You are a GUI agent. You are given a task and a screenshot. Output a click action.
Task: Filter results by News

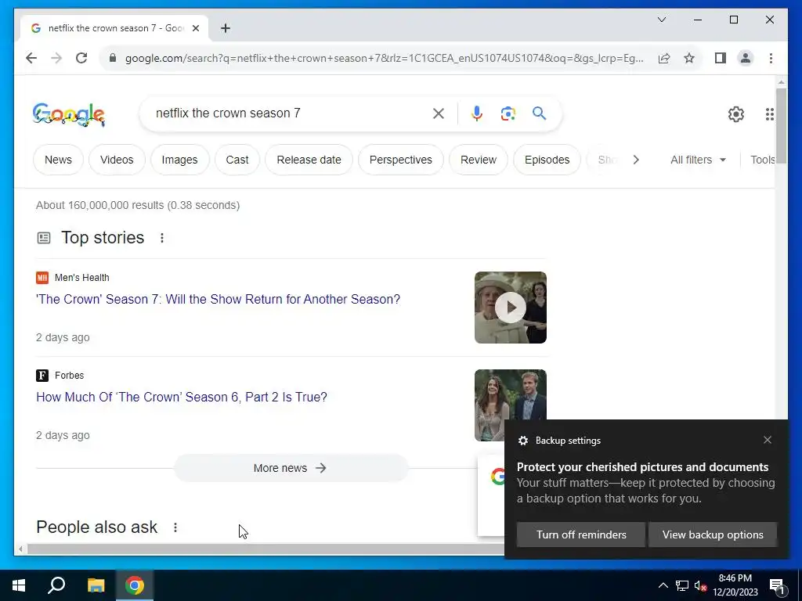pos(58,160)
